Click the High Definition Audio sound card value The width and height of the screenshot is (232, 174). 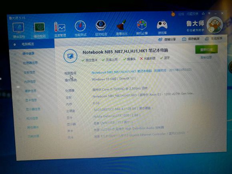pyautogui.click(x=129, y=129)
